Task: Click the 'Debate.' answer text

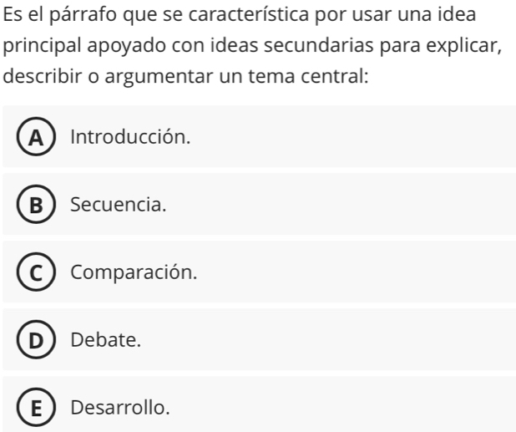Action: coord(105,340)
